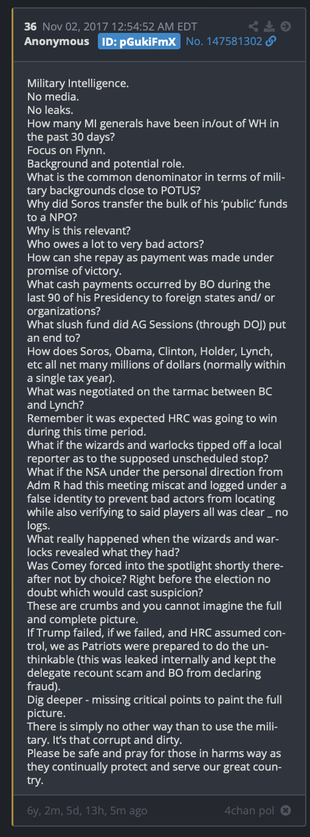Select post number 36 in header
The width and height of the screenshot is (310, 837).
click(30, 26)
